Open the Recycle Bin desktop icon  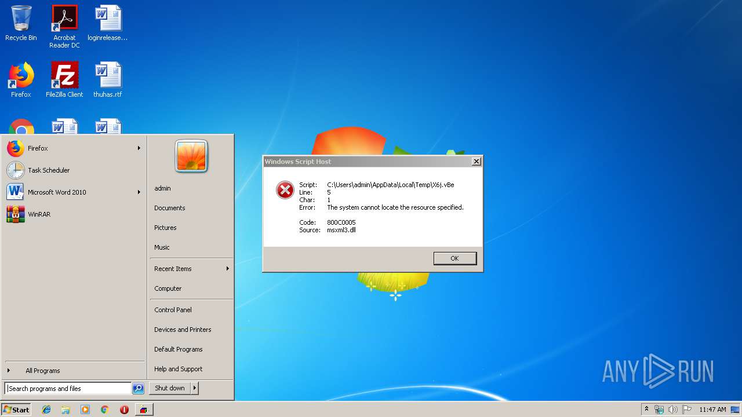pos(21,23)
